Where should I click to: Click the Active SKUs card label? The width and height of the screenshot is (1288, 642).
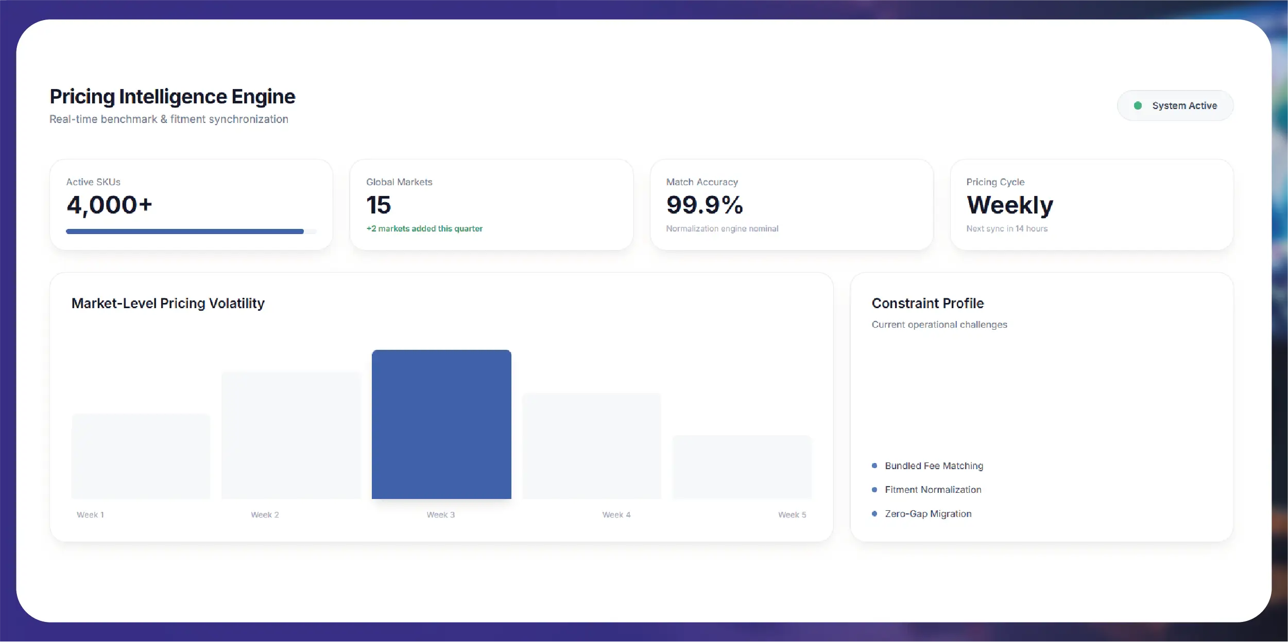point(93,182)
